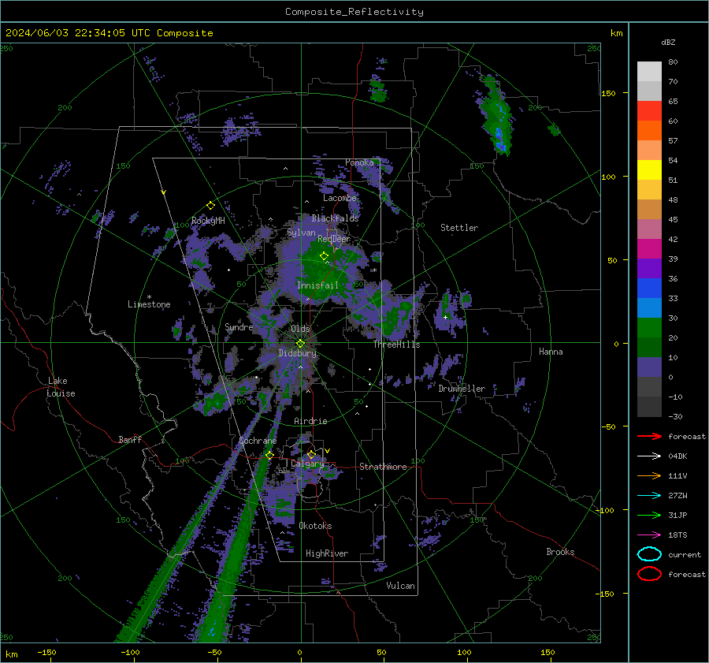Screen dimensions: 709x663
Task: Click the dBZ legend heading
Action: point(668,42)
